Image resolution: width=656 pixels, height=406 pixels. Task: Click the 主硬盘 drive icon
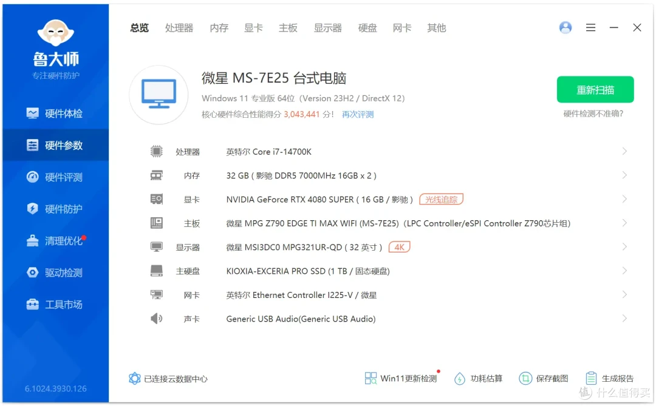157,271
